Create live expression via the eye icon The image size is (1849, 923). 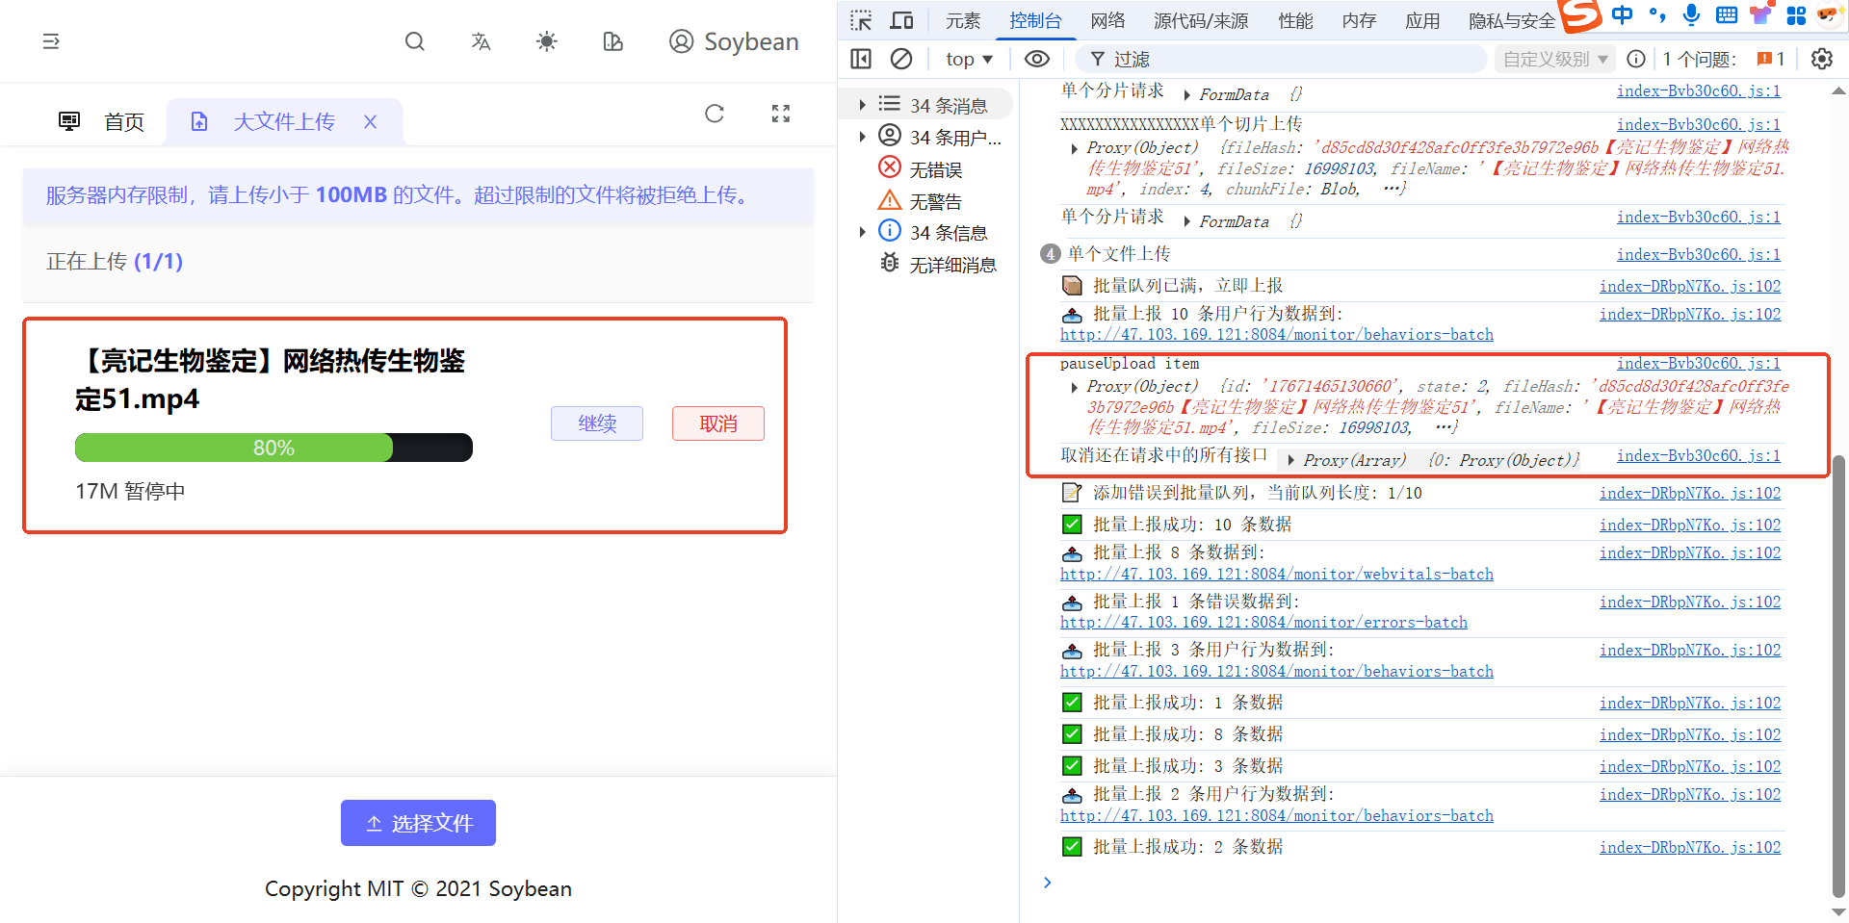click(1036, 59)
